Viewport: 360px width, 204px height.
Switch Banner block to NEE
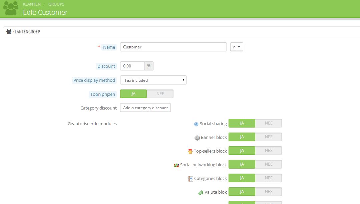(268, 137)
